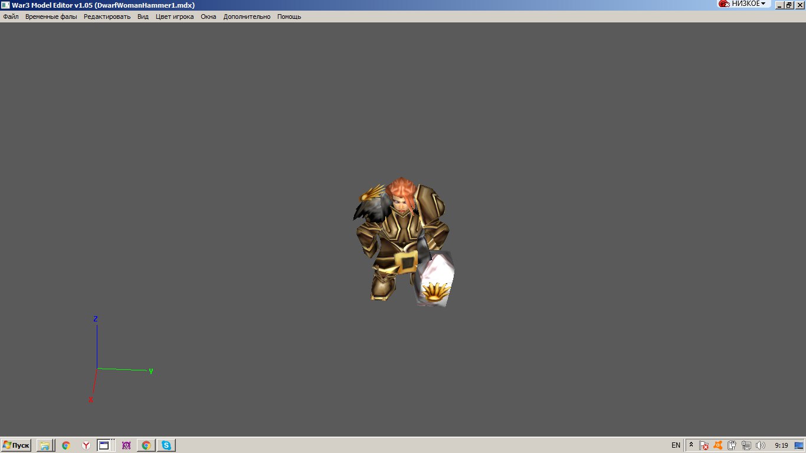Launch the Yandex browser from the taskbar
Viewport: 806px width, 453px height.
[x=86, y=445]
